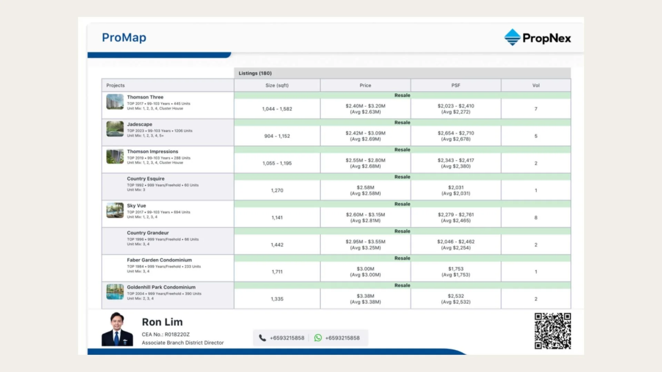662x372 pixels.
Task: Click the Size (sqft) column header
Action: (277, 85)
